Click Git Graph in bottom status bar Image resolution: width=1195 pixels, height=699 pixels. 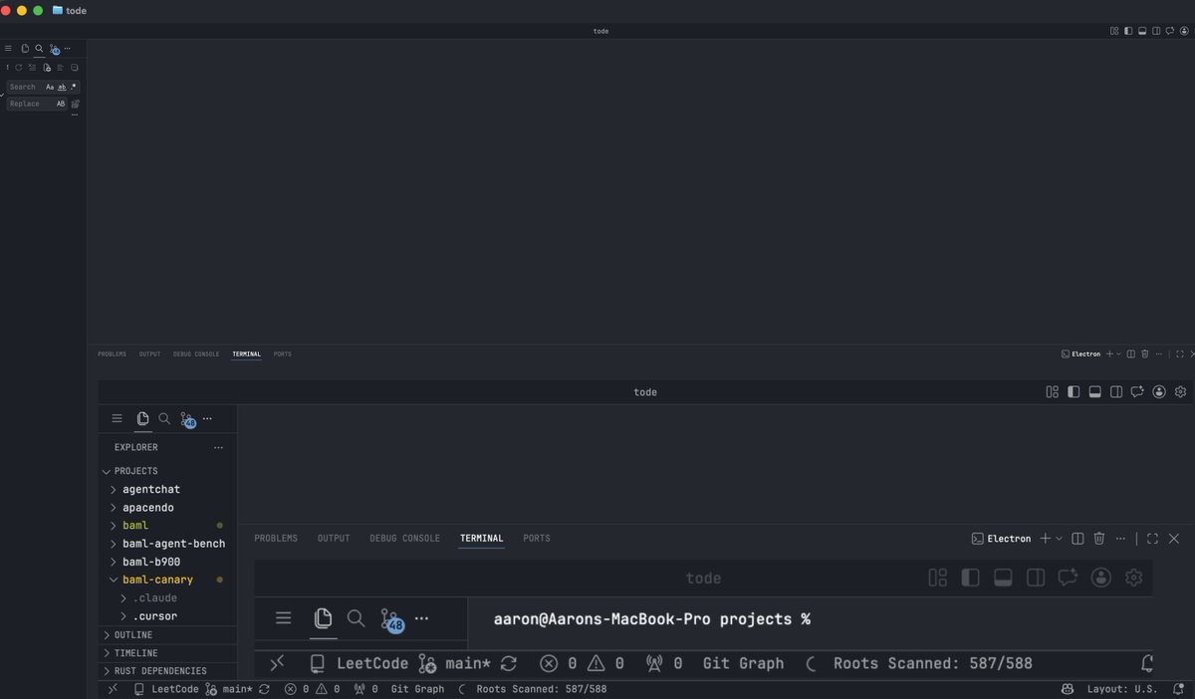[417, 689]
